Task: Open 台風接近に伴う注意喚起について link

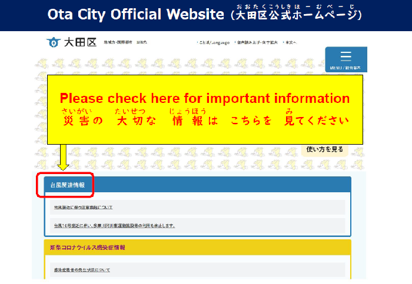Action: click(84, 208)
